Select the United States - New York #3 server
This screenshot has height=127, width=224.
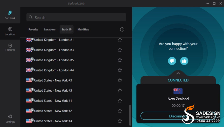76,80
